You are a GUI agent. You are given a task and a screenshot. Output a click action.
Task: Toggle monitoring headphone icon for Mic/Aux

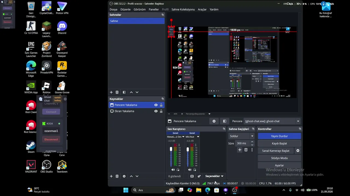(x=195, y=170)
